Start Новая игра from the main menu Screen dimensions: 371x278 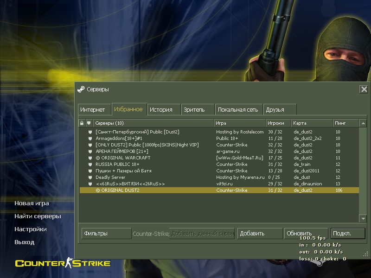(x=32, y=203)
